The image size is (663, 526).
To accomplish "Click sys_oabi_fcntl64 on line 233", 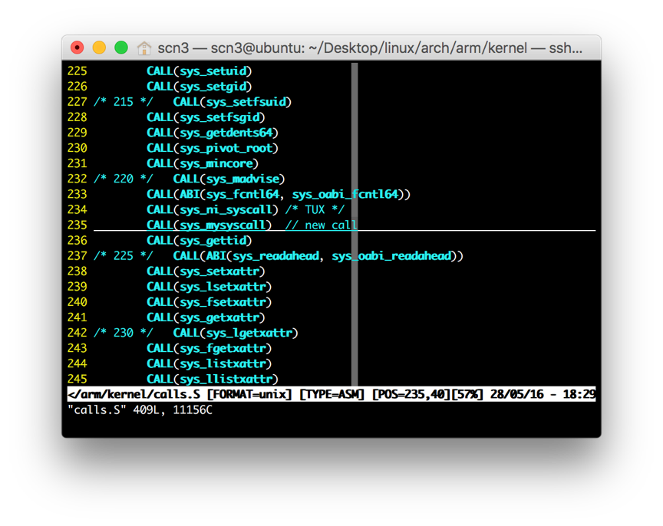I will 345,194.
